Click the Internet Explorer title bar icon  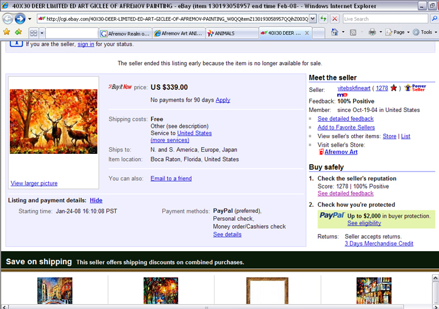tap(5, 5)
